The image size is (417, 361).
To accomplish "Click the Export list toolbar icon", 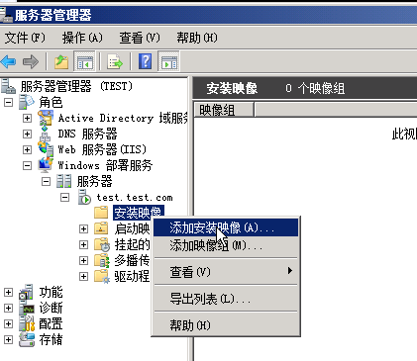I will click(x=115, y=61).
